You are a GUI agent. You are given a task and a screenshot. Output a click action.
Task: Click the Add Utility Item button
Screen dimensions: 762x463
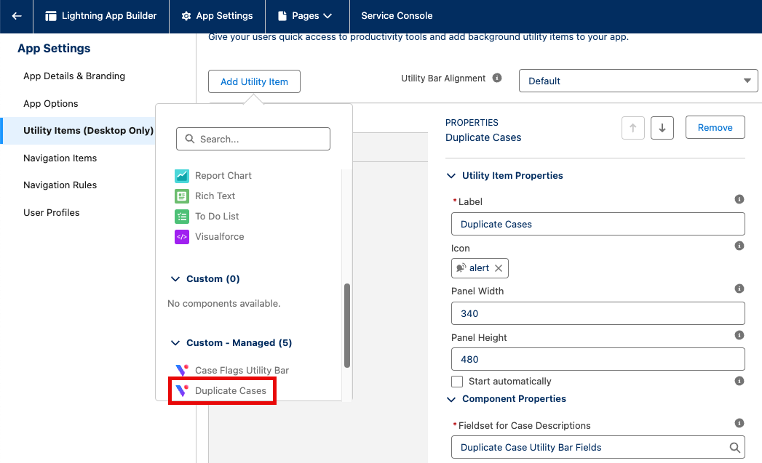254,81
